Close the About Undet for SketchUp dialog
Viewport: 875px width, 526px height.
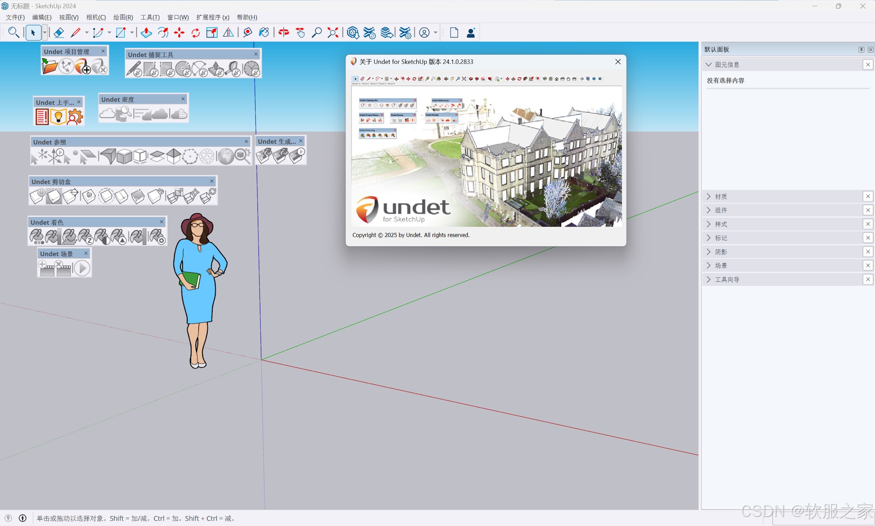click(617, 62)
